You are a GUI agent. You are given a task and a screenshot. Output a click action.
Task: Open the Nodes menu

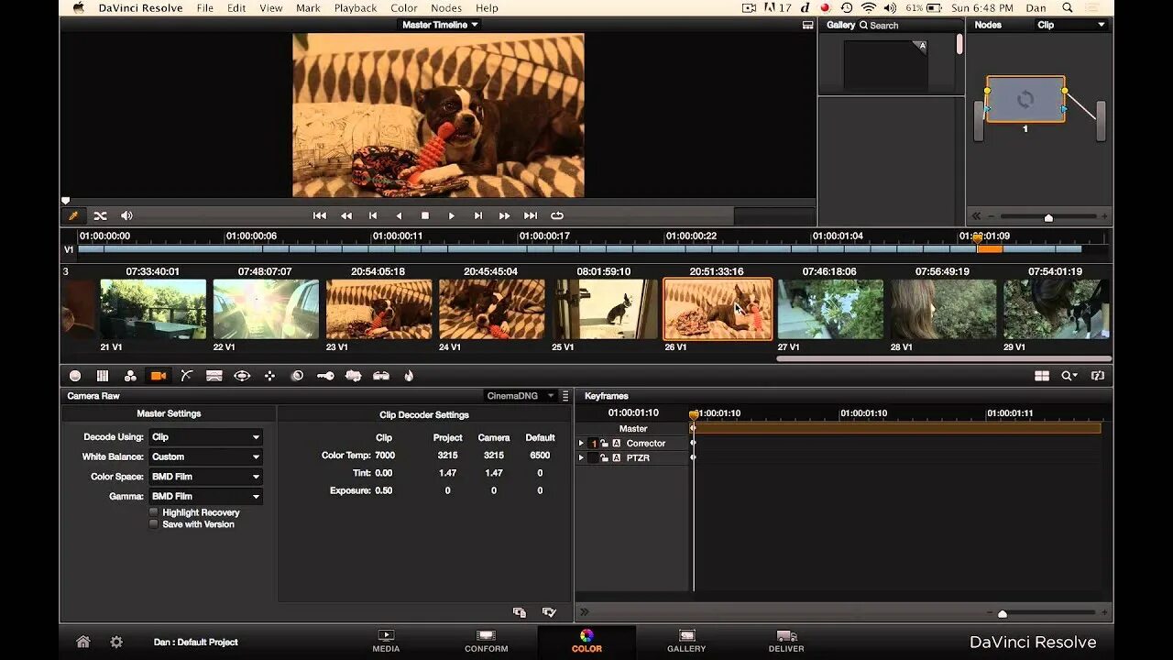point(446,8)
